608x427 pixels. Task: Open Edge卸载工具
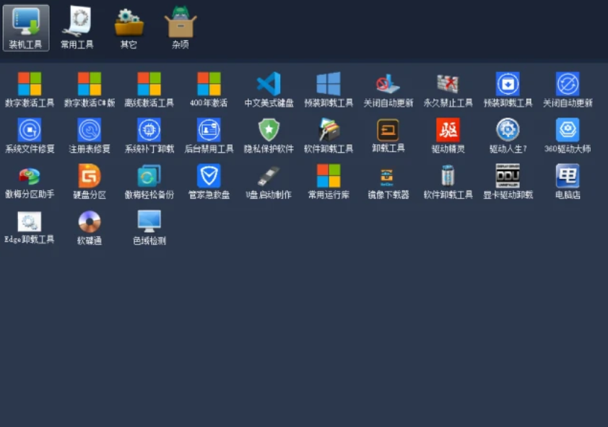[x=30, y=227]
